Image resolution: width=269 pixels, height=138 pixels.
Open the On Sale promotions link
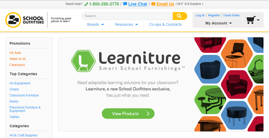point(15,53)
